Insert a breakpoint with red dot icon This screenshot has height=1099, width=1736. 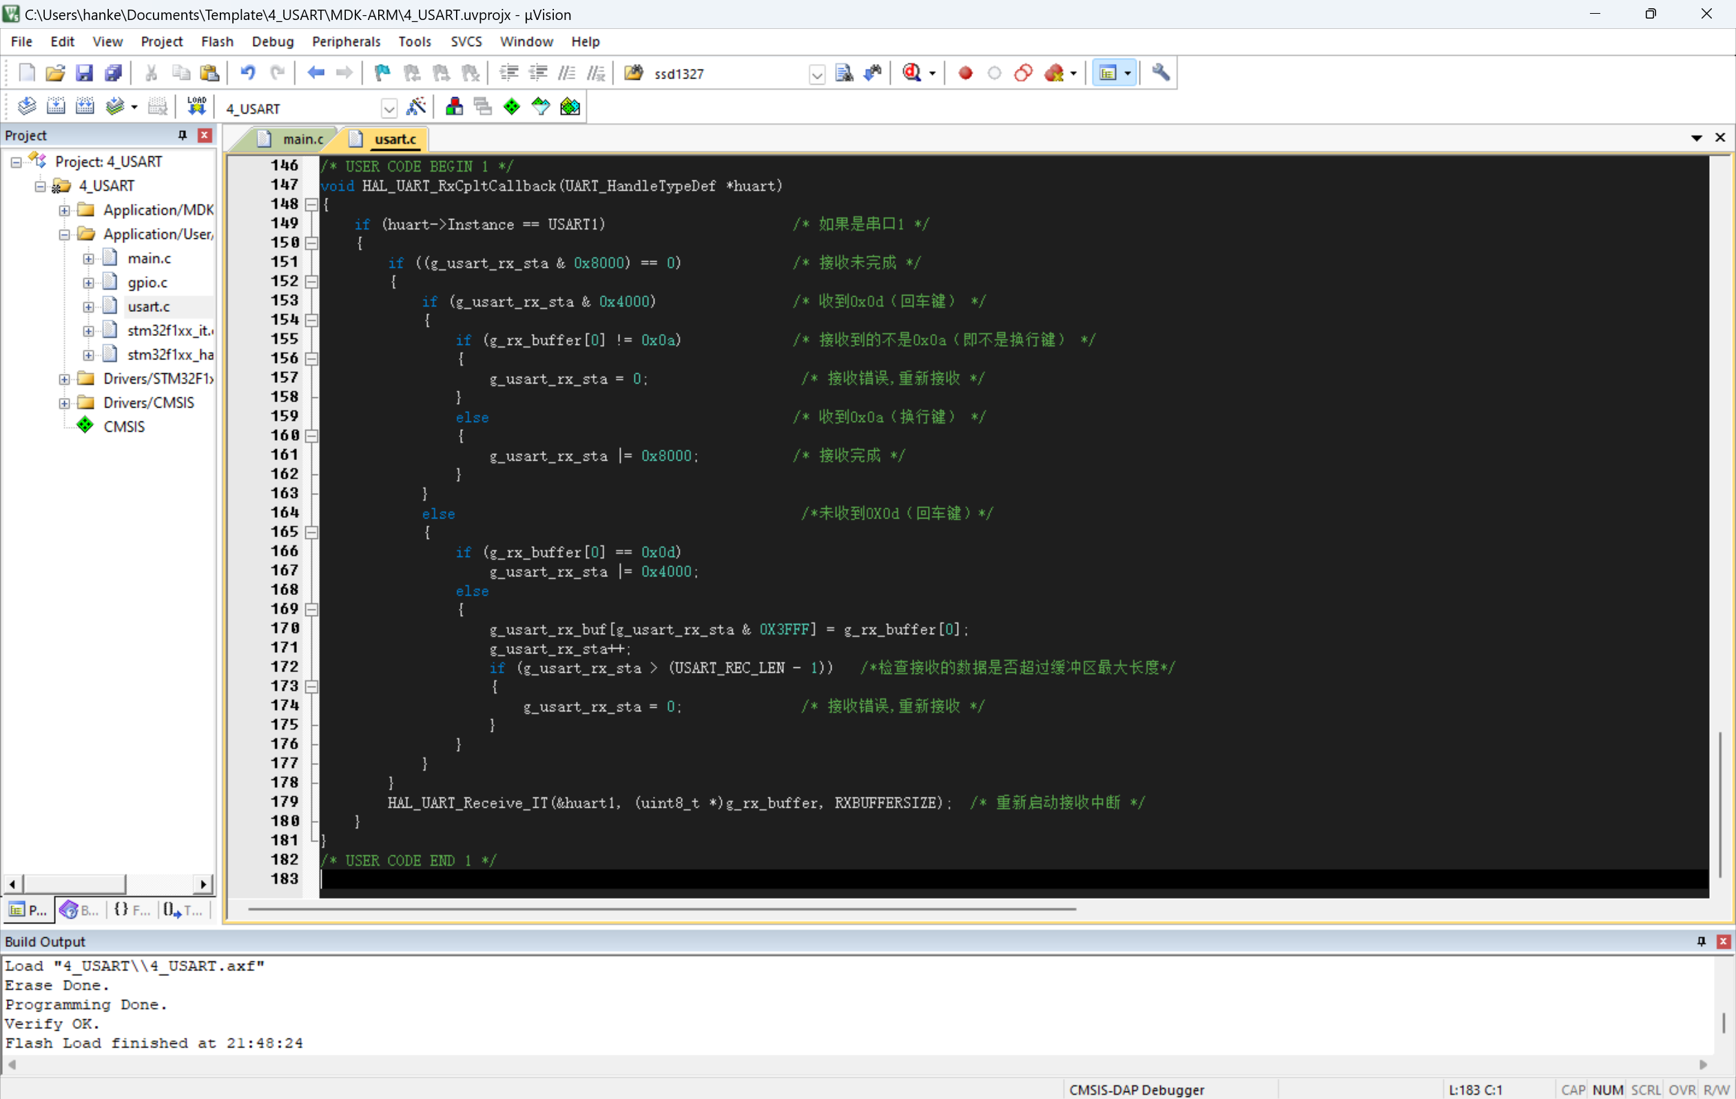(965, 73)
